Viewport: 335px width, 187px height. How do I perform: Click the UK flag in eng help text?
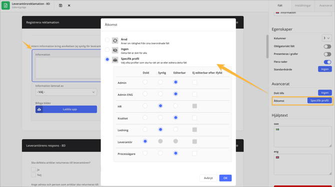point(277,157)
